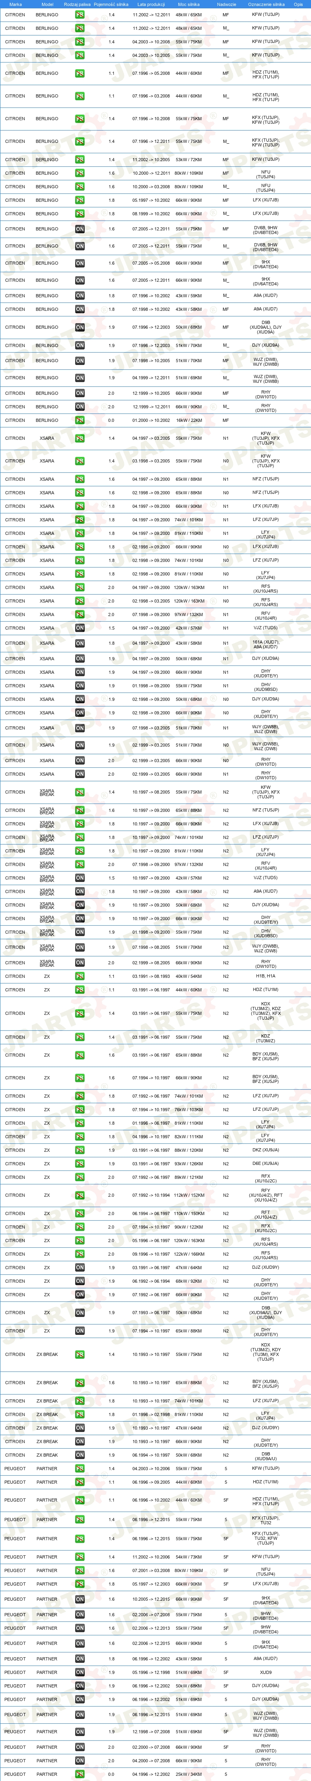The height and width of the screenshot is (1781, 311).
Task: Click the Nadwozie column header
Action: coord(226,4)
